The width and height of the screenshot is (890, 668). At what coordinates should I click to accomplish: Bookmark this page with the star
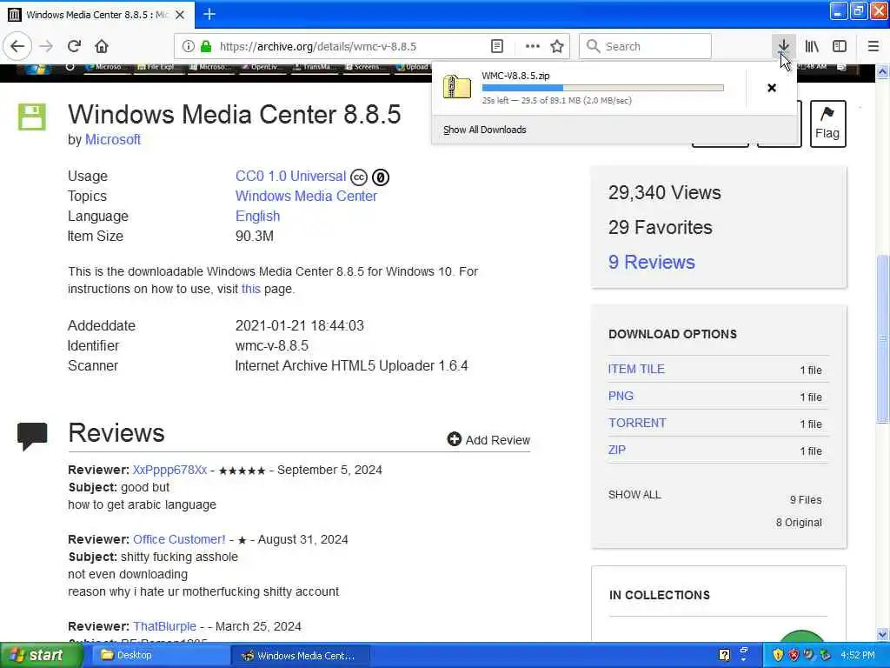(x=557, y=46)
